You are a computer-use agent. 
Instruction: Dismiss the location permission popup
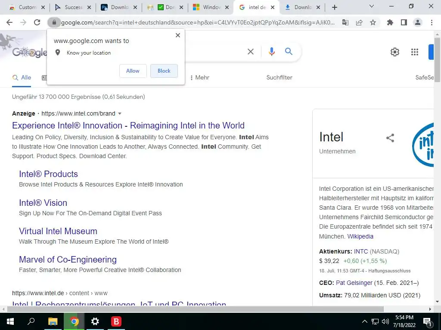coord(178,35)
